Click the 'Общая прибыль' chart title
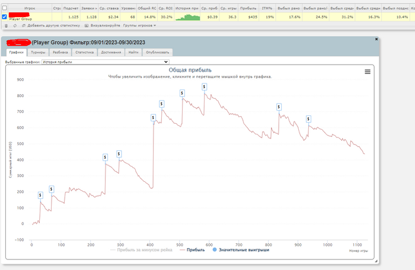The image size is (415, 270). 190,70
